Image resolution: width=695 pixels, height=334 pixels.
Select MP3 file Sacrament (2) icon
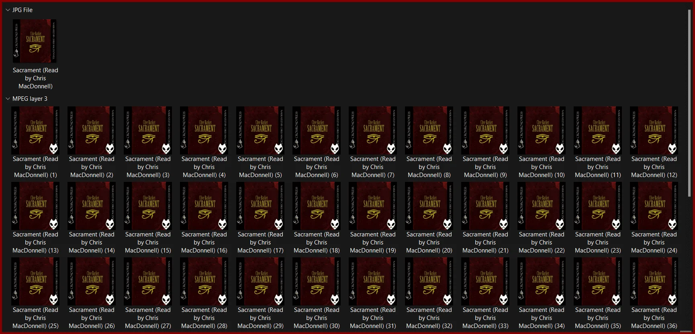click(92, 130)
